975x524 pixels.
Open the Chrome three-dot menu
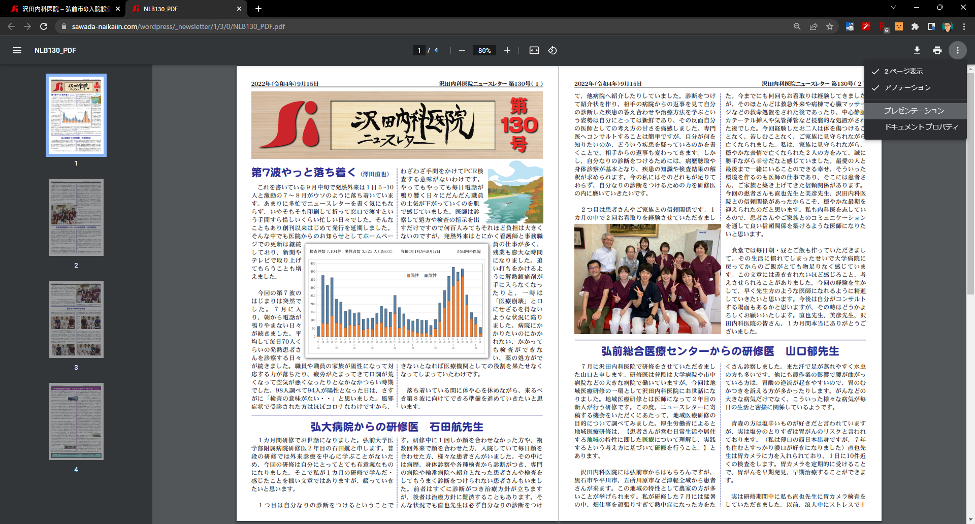tap(964, 26)
